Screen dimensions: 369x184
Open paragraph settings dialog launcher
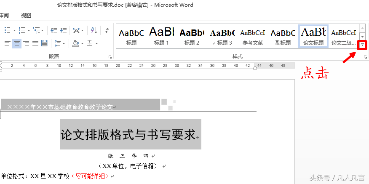(110, 57)
